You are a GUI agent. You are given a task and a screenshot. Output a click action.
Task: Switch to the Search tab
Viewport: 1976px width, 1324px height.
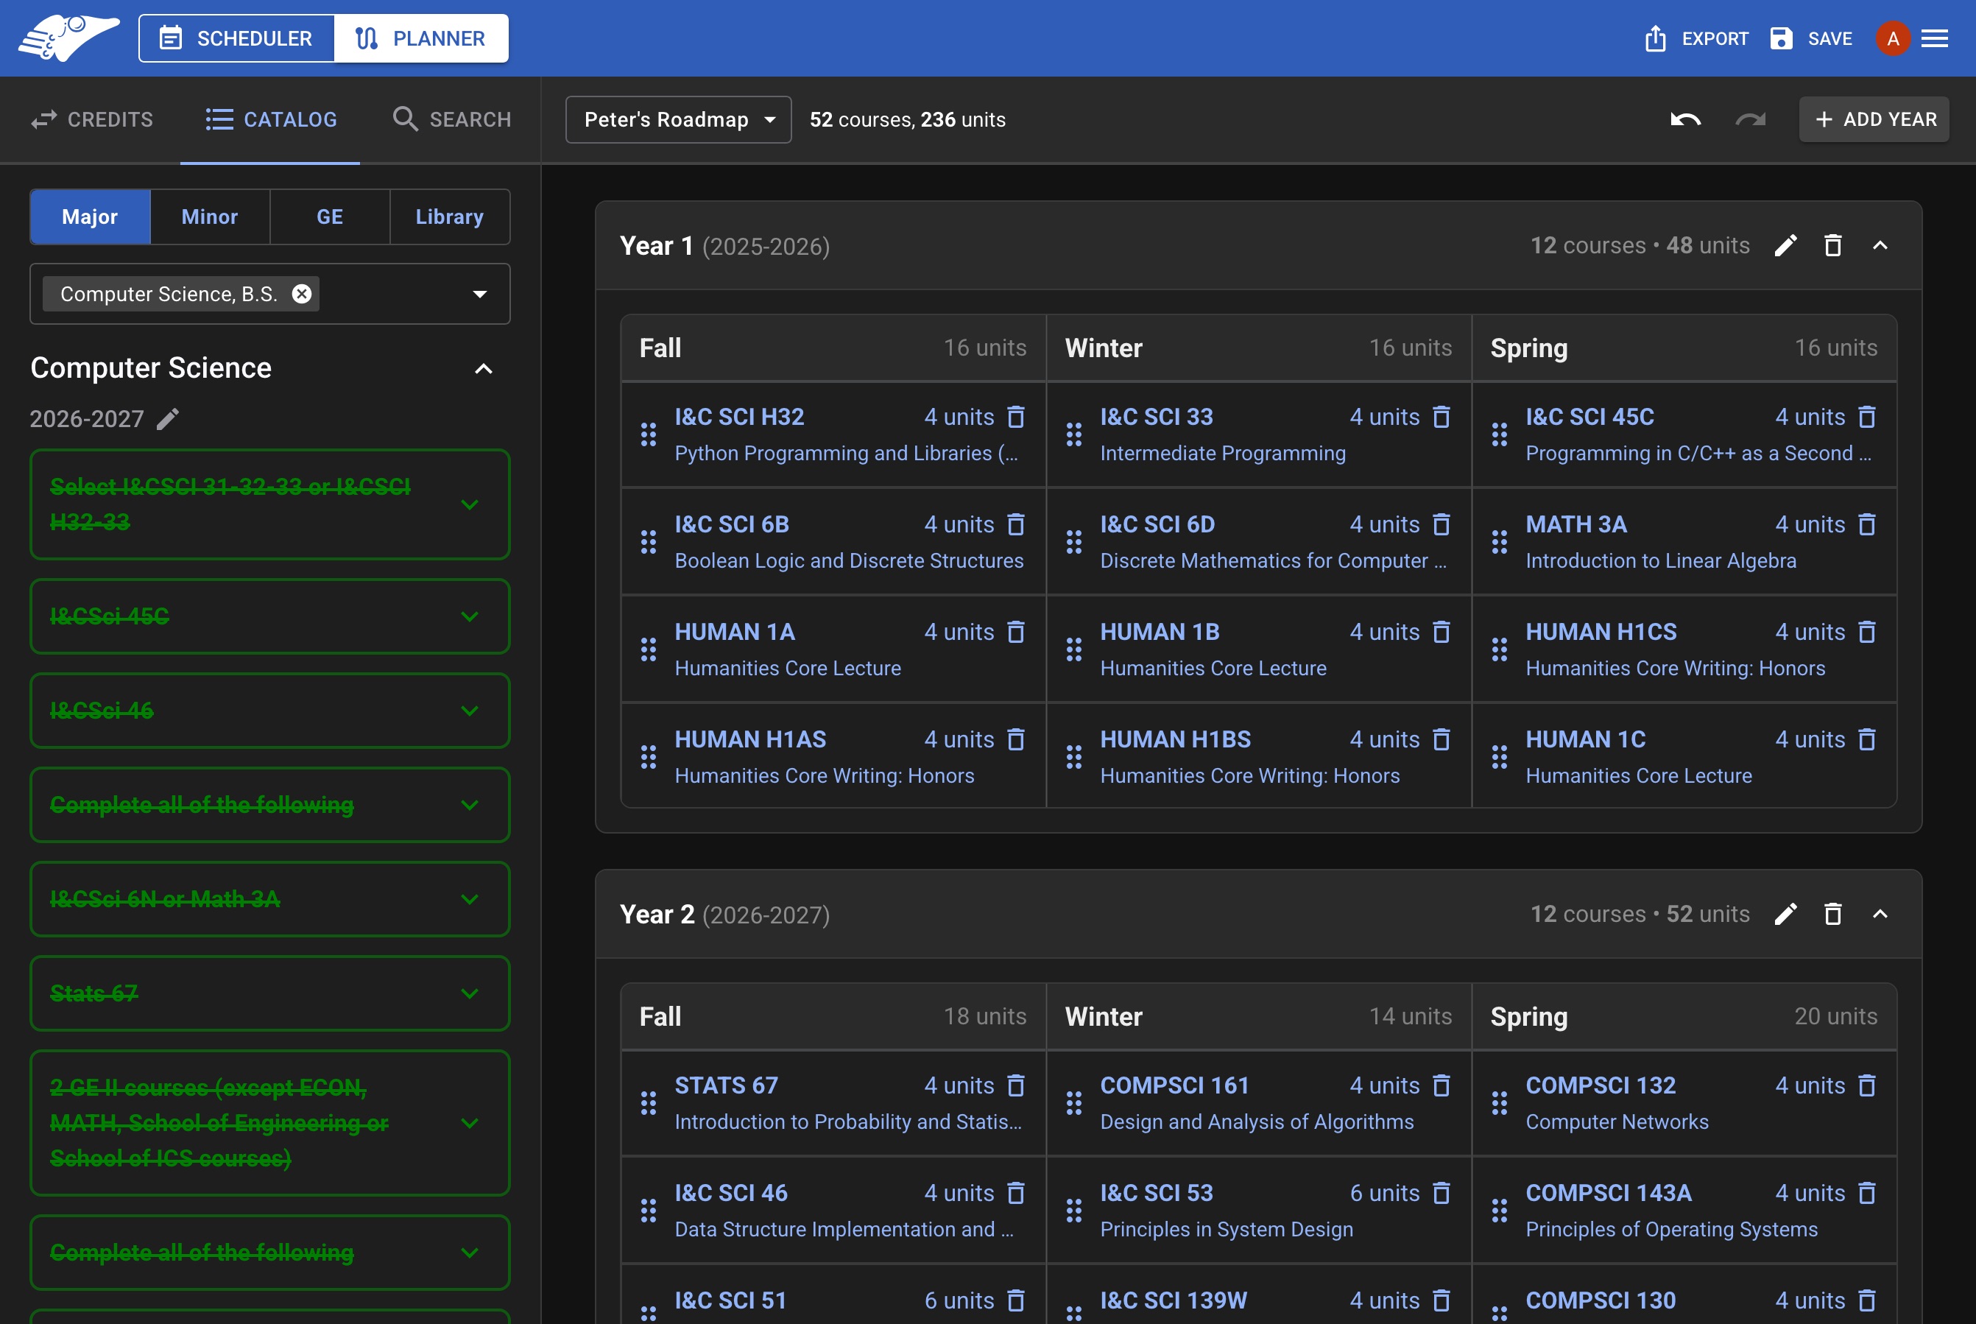(x=451, y=119)
